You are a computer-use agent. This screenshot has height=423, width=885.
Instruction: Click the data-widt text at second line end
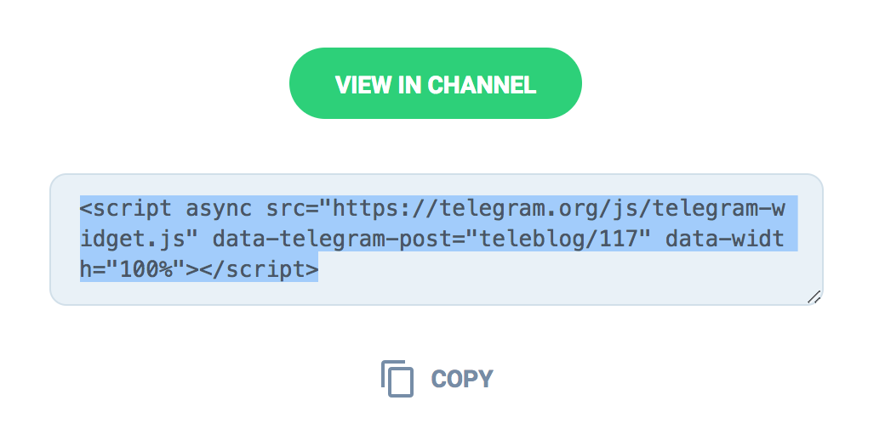coord(725,240)
